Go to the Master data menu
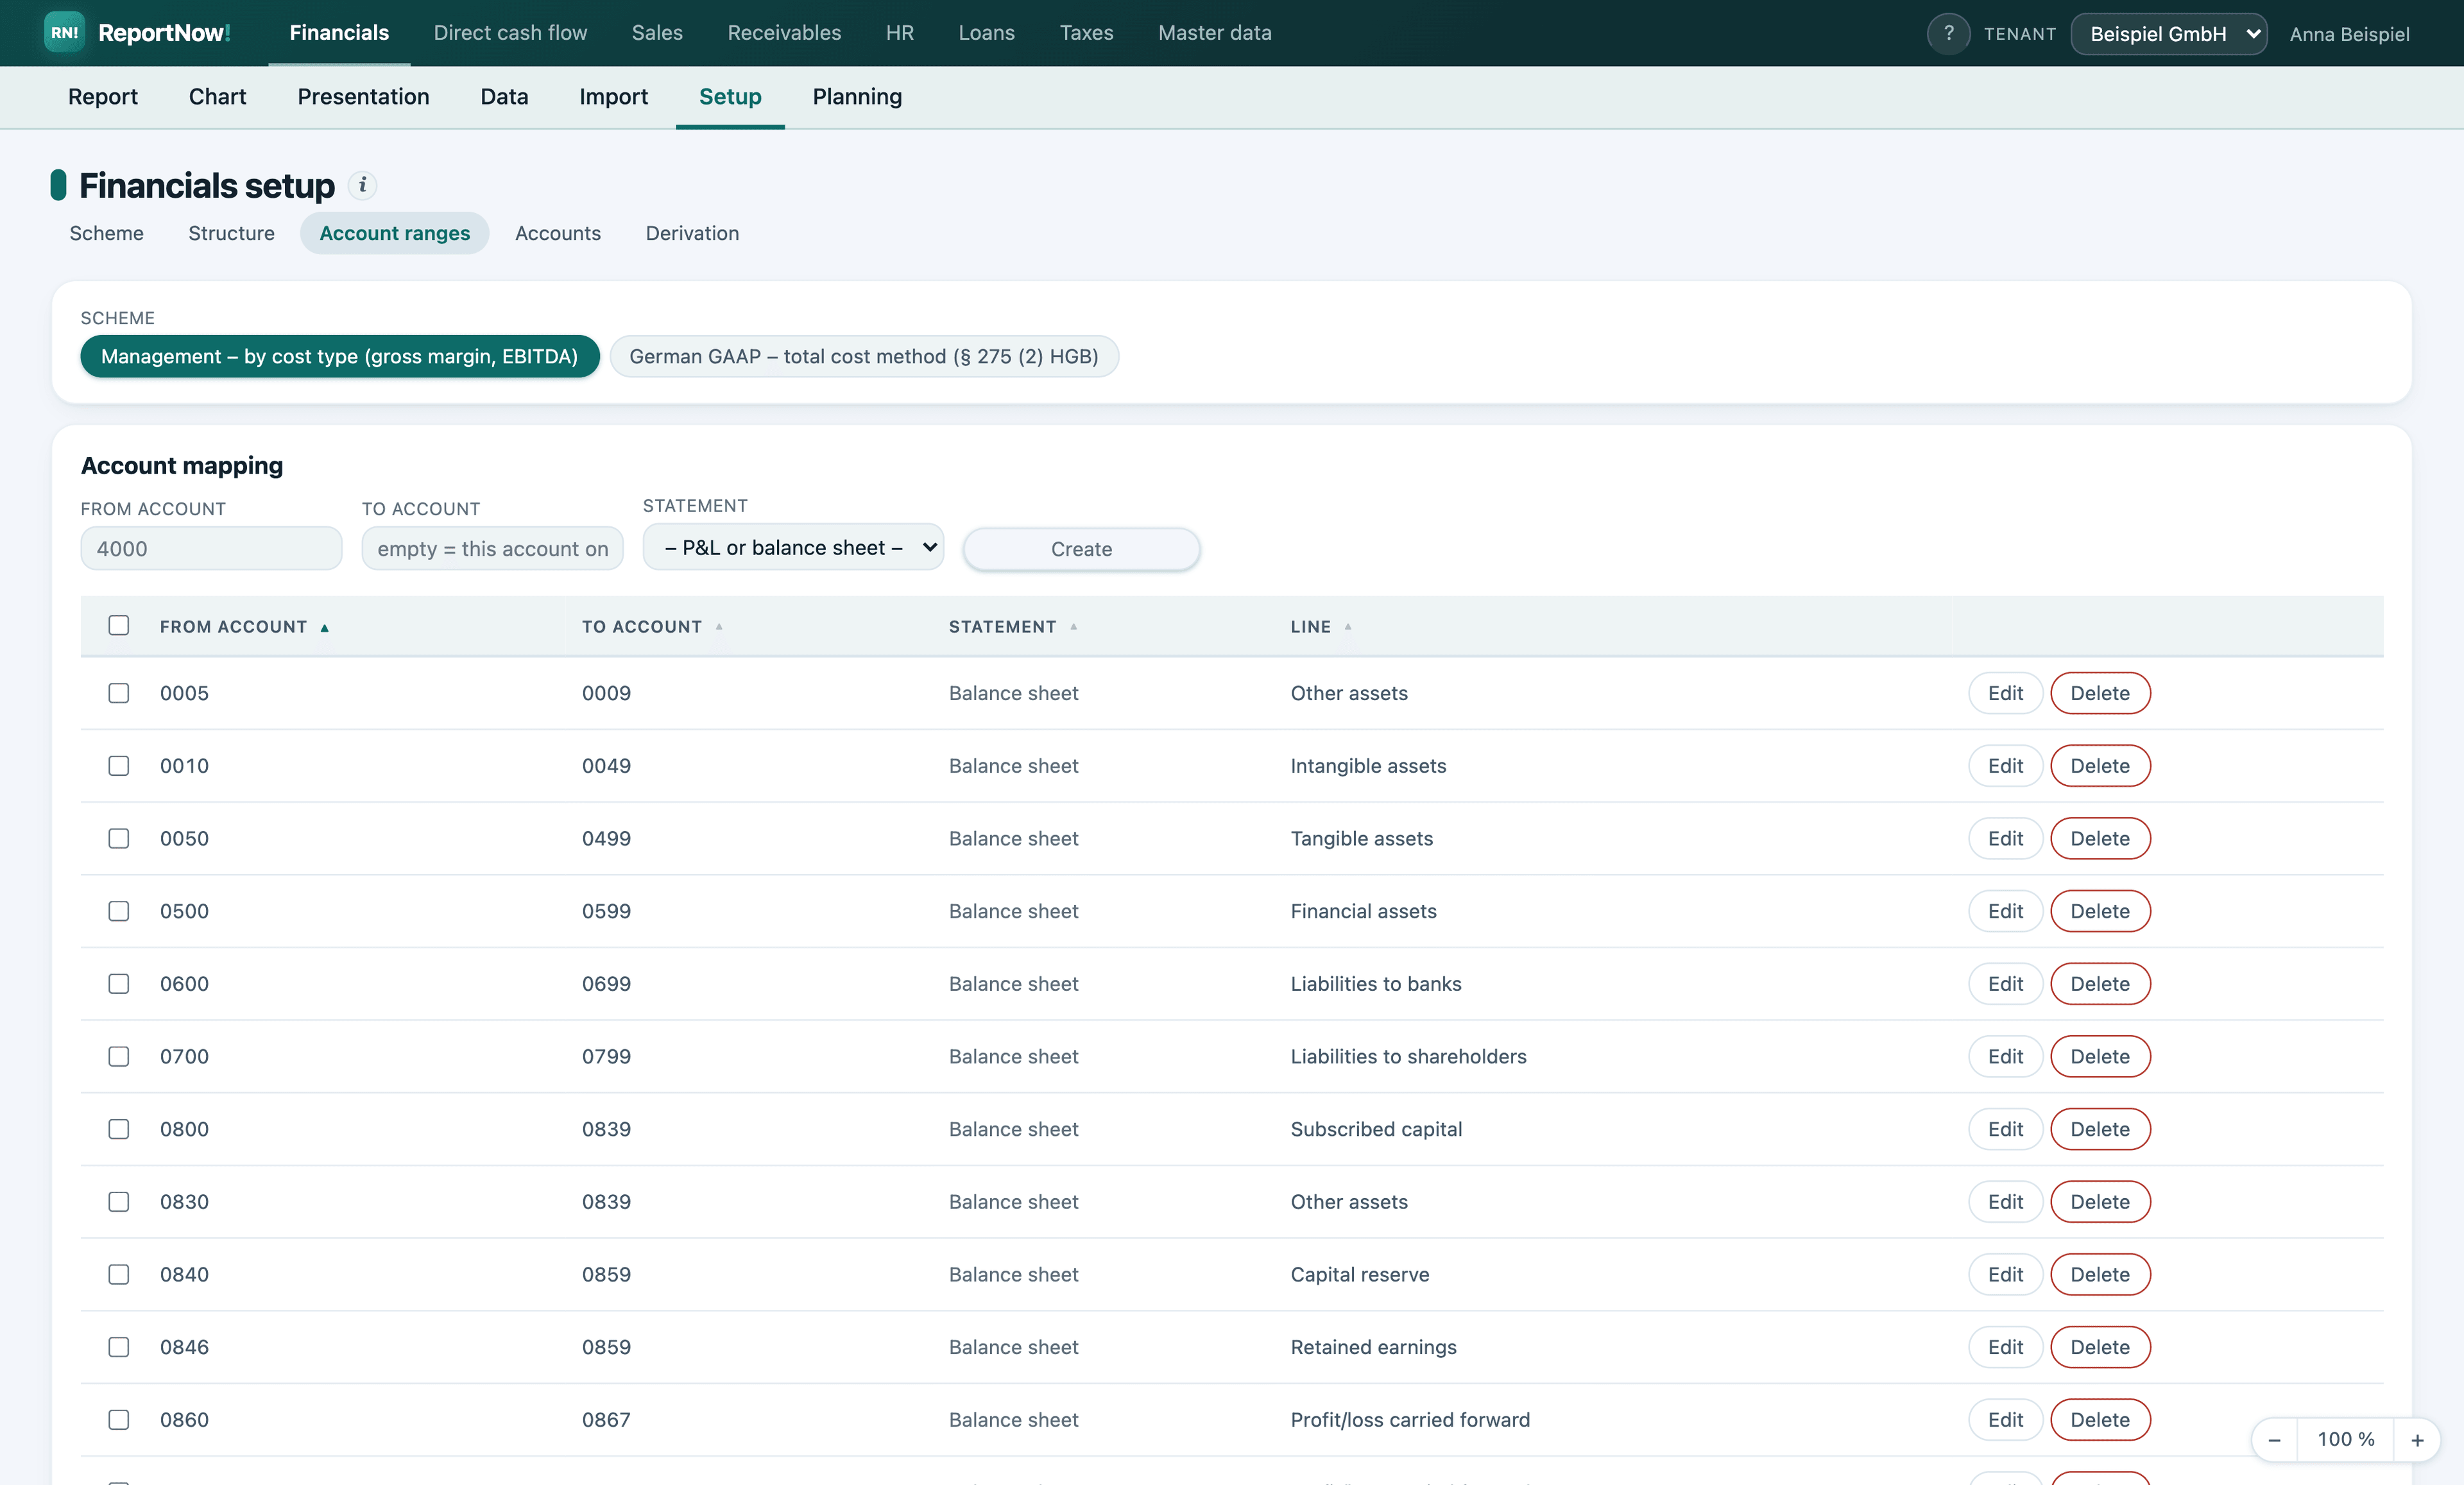The image size is (2464, 1485). [1214, 33]
